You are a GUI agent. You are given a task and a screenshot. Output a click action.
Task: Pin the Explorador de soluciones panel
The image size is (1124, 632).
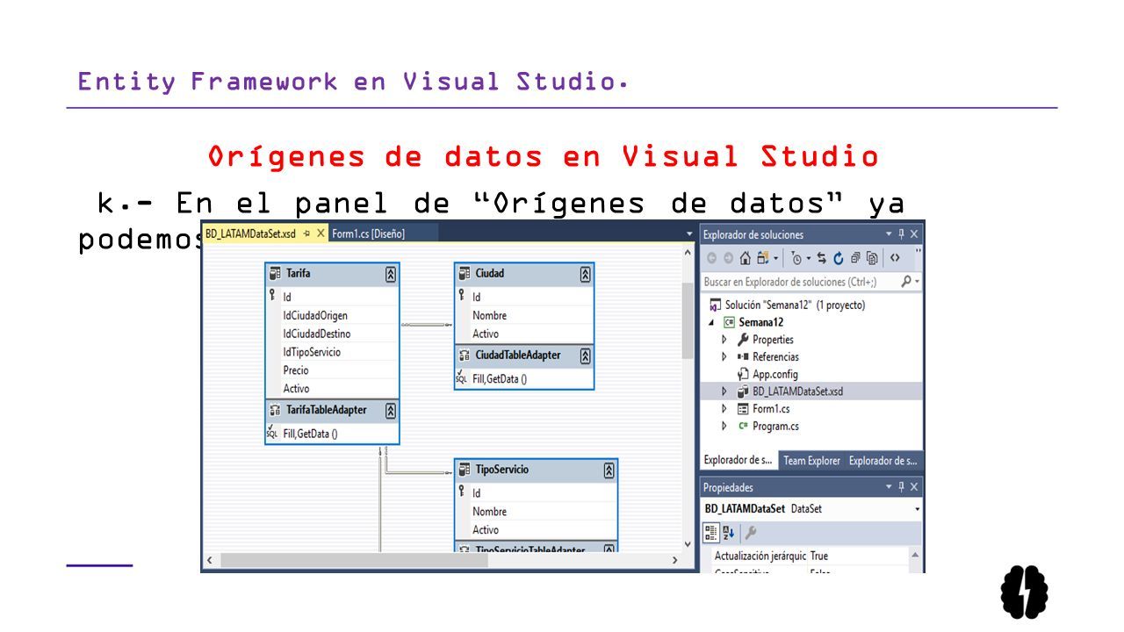point(901,234)
